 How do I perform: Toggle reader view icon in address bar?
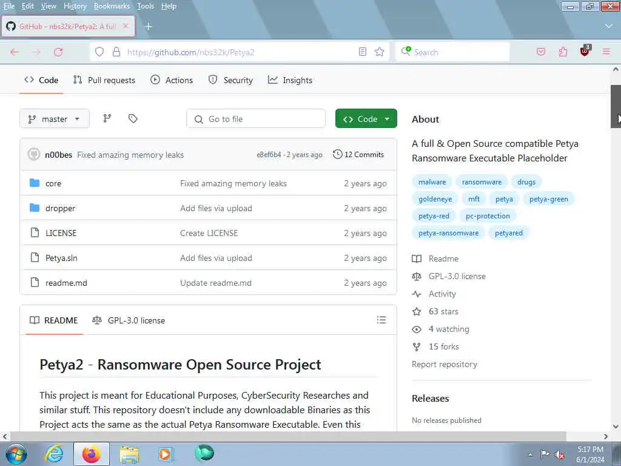click(363, 52)
